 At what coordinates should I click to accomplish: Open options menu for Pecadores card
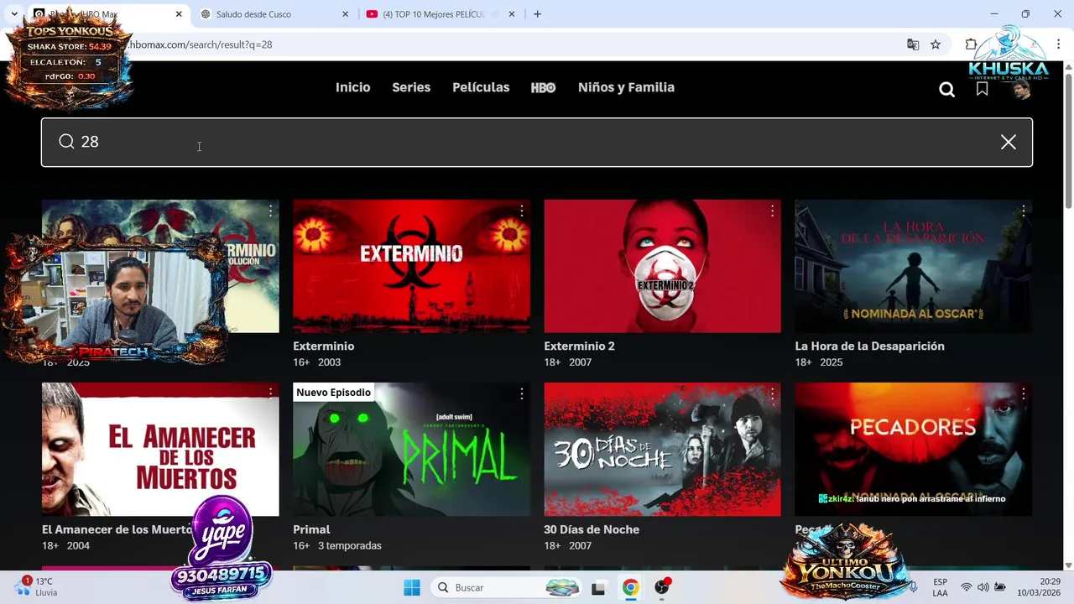1023,393
